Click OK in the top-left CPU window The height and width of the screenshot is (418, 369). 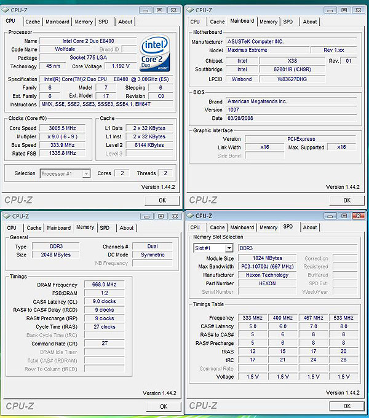coord(162,200)
